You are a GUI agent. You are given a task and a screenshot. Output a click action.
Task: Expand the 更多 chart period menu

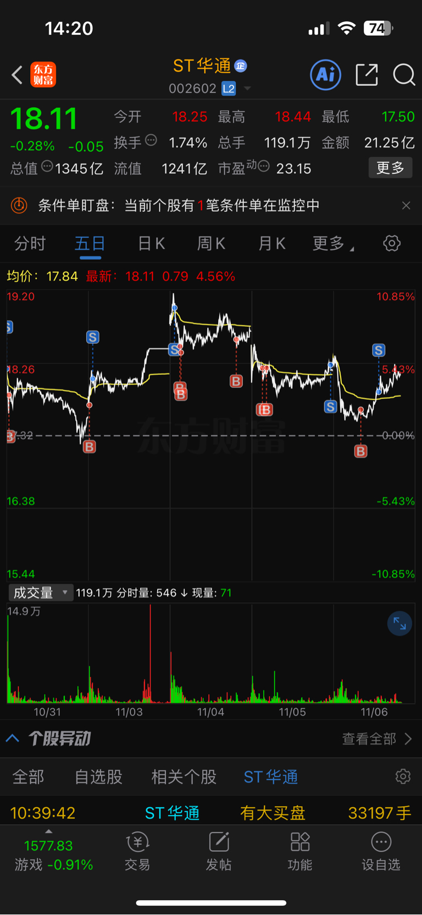[x=333, y=243]
